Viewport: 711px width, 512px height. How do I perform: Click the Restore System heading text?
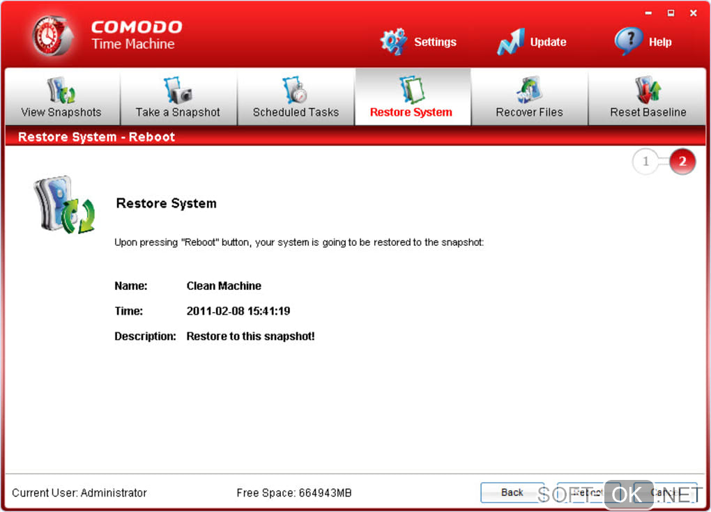point(167,203)
